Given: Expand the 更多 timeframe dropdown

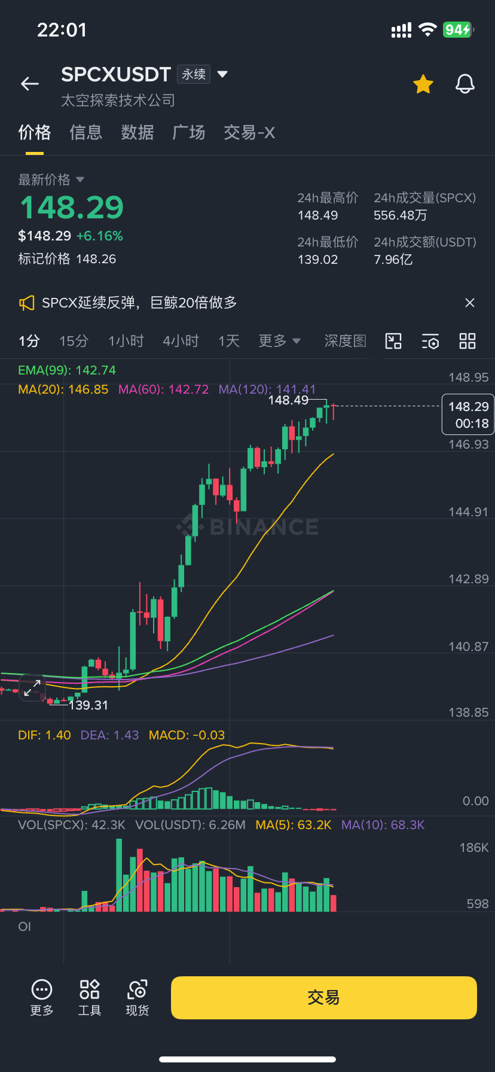Looking at the screenshot, I should tap(280, 341).
